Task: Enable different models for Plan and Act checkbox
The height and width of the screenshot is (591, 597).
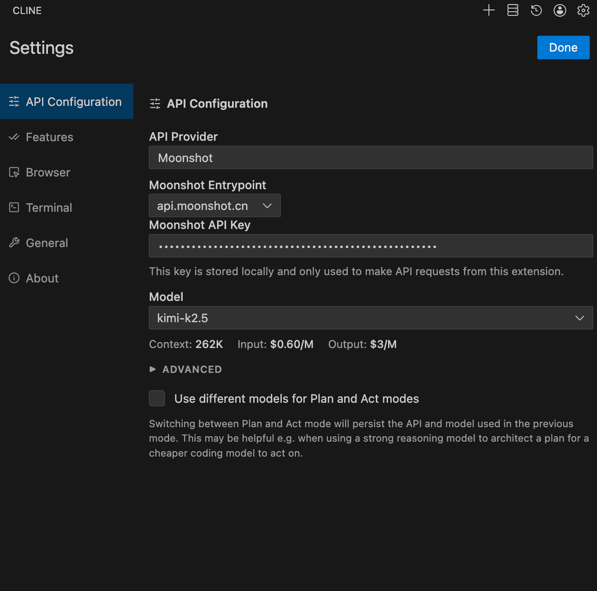Action: [x=157, y=399]
